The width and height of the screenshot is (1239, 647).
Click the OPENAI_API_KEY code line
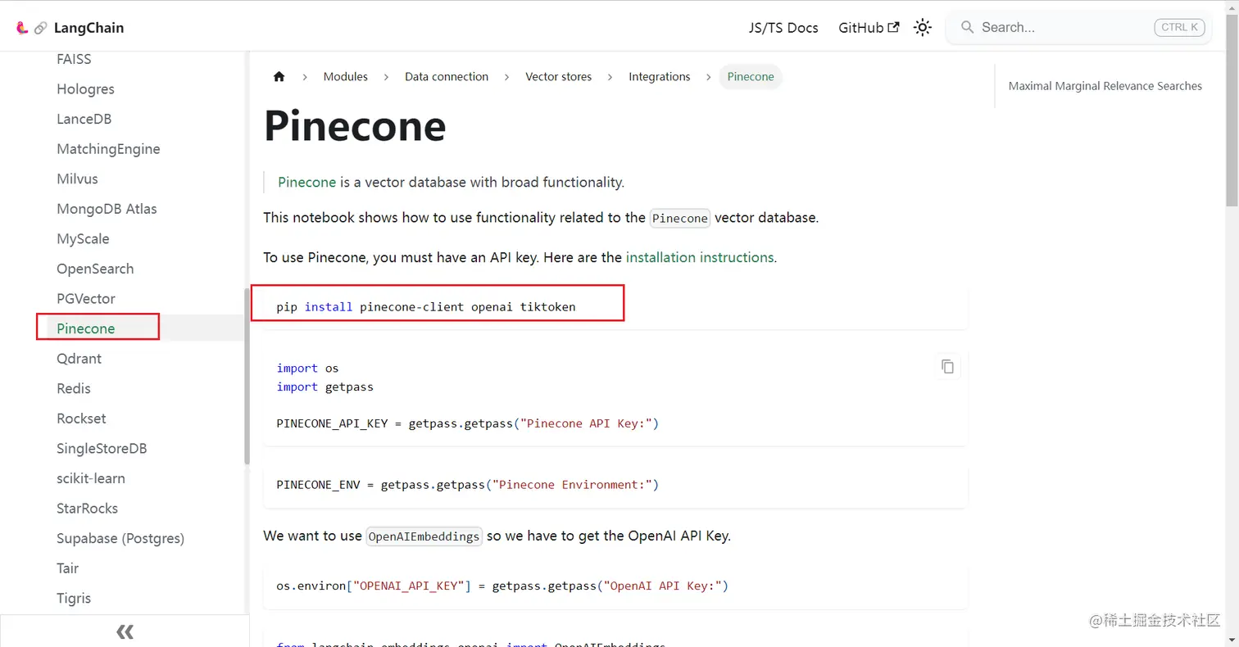(x=502, y=586)
